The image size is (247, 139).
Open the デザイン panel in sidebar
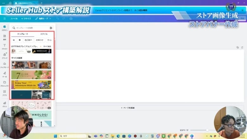tap(4, 28)
